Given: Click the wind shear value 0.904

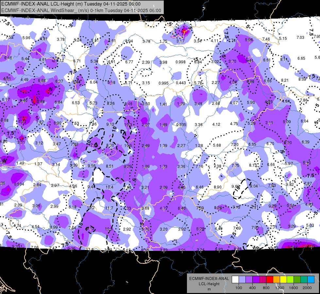Looking at the screenshot, I should [x=19, y=184].
